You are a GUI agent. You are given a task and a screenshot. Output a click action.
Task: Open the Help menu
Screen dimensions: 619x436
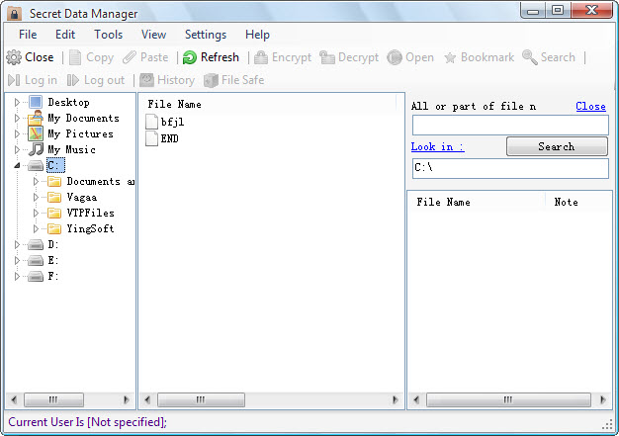tap(257, 35)
